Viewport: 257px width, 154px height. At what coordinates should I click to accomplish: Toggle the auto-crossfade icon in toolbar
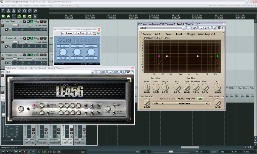[x=3, y=16]
